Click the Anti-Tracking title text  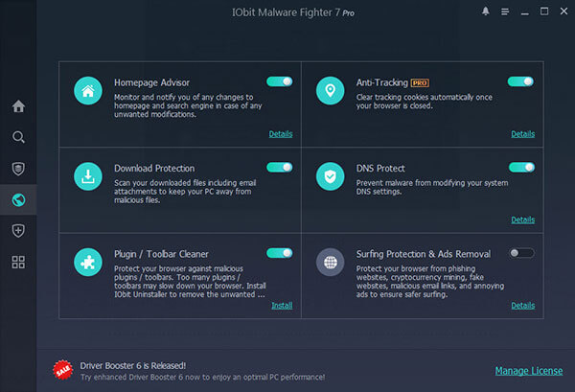(382, 82)
